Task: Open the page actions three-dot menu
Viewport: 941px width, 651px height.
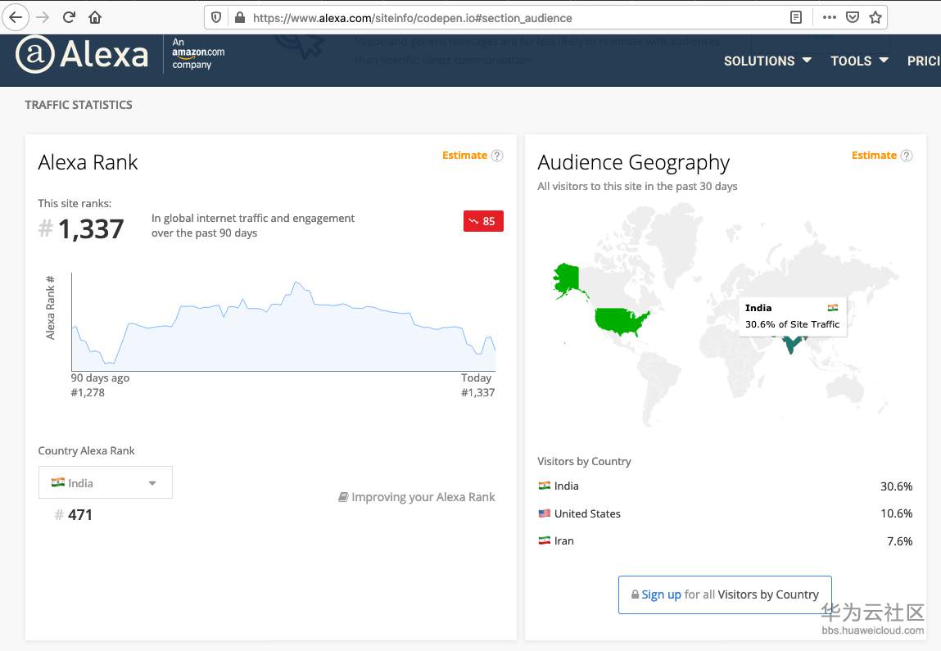Action: [x=829, y=17]
